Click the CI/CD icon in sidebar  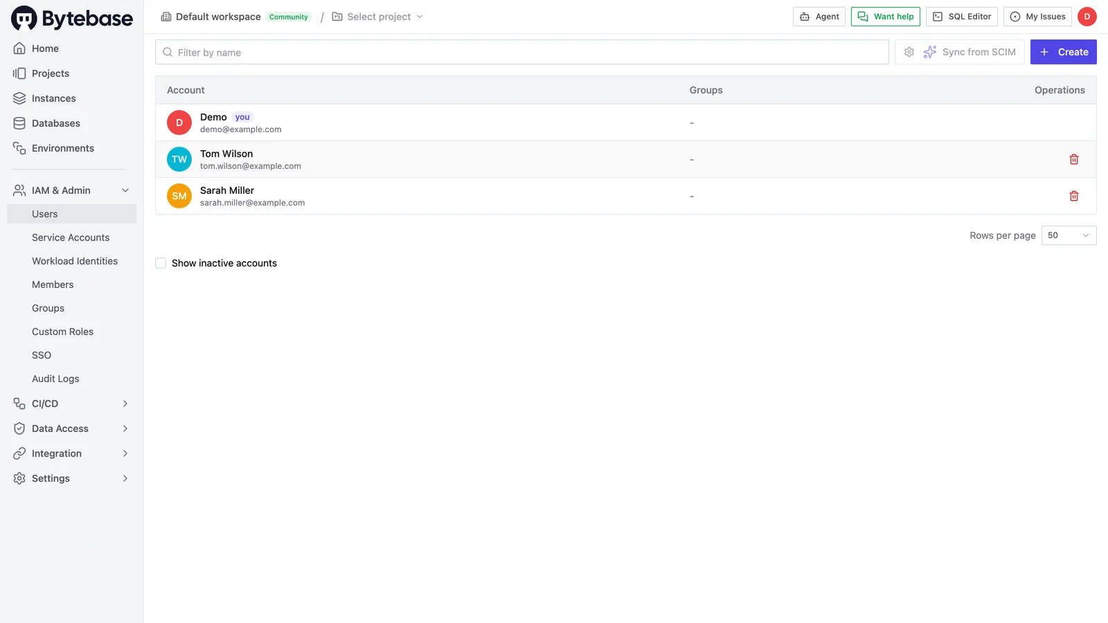click(x=19, y=404)
